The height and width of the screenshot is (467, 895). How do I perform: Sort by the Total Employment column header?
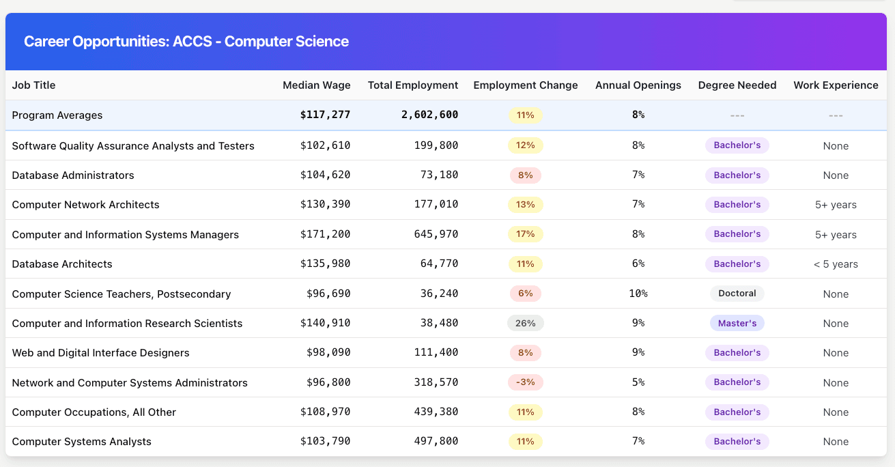pyautogui.click(x=412, y=85)
